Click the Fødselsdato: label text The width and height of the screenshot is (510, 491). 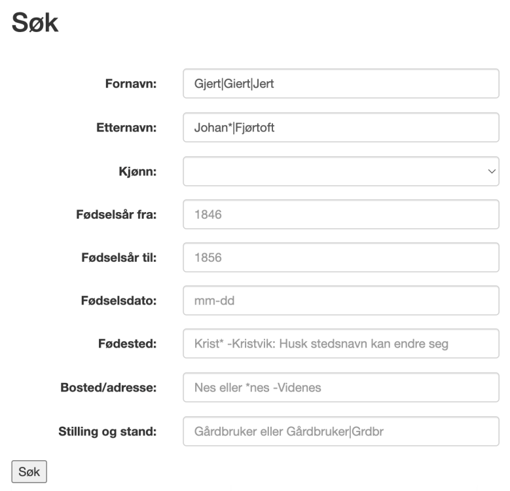(118, 300)
